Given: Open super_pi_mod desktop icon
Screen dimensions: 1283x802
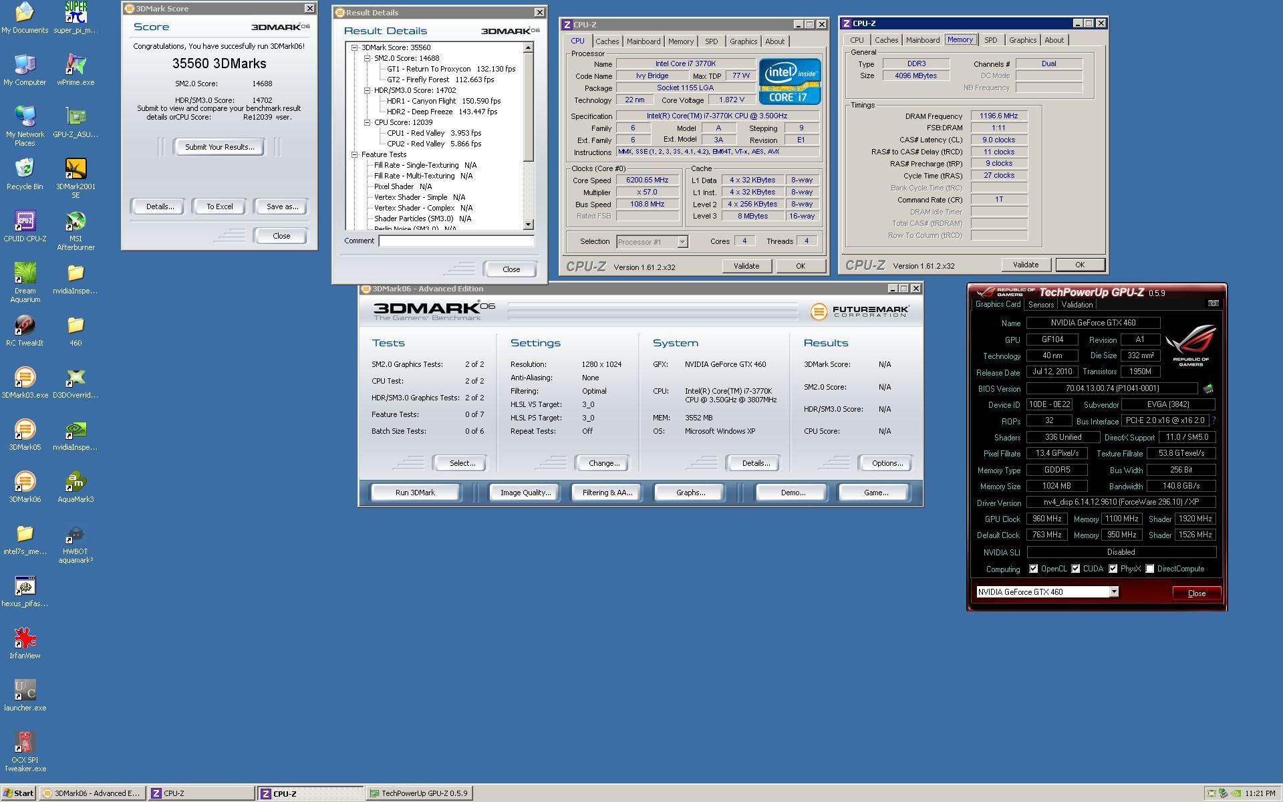Looking at the screenshot, I should click(76, 18).
